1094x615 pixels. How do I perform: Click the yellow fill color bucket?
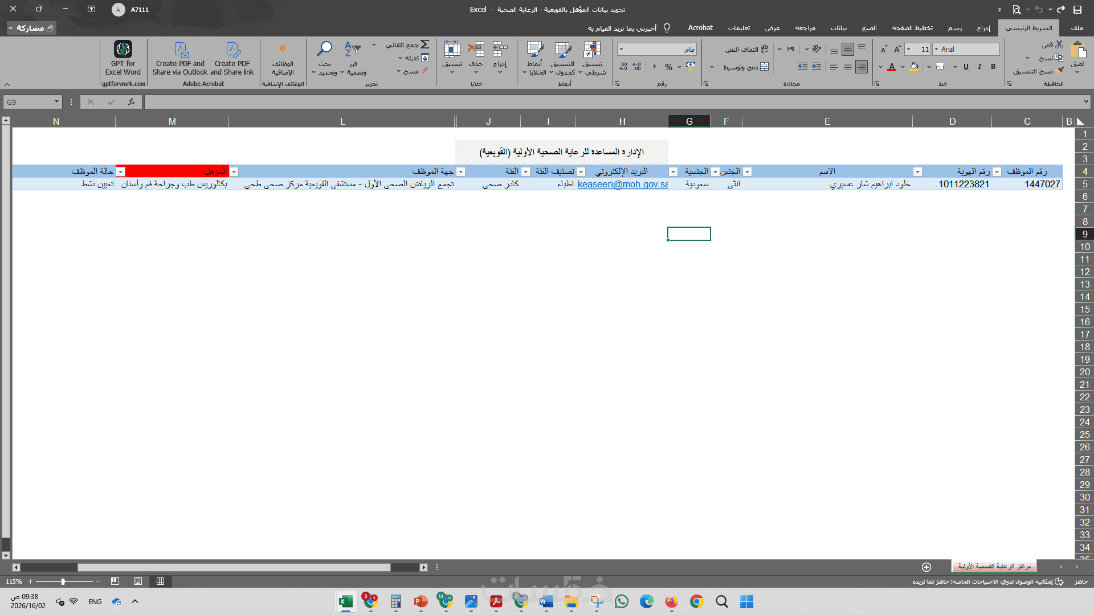pyautogui.click(x=914, y=67)
